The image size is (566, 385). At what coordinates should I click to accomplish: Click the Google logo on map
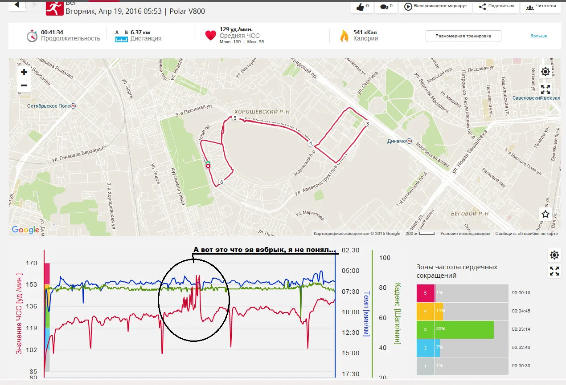(x=25, y=230)
